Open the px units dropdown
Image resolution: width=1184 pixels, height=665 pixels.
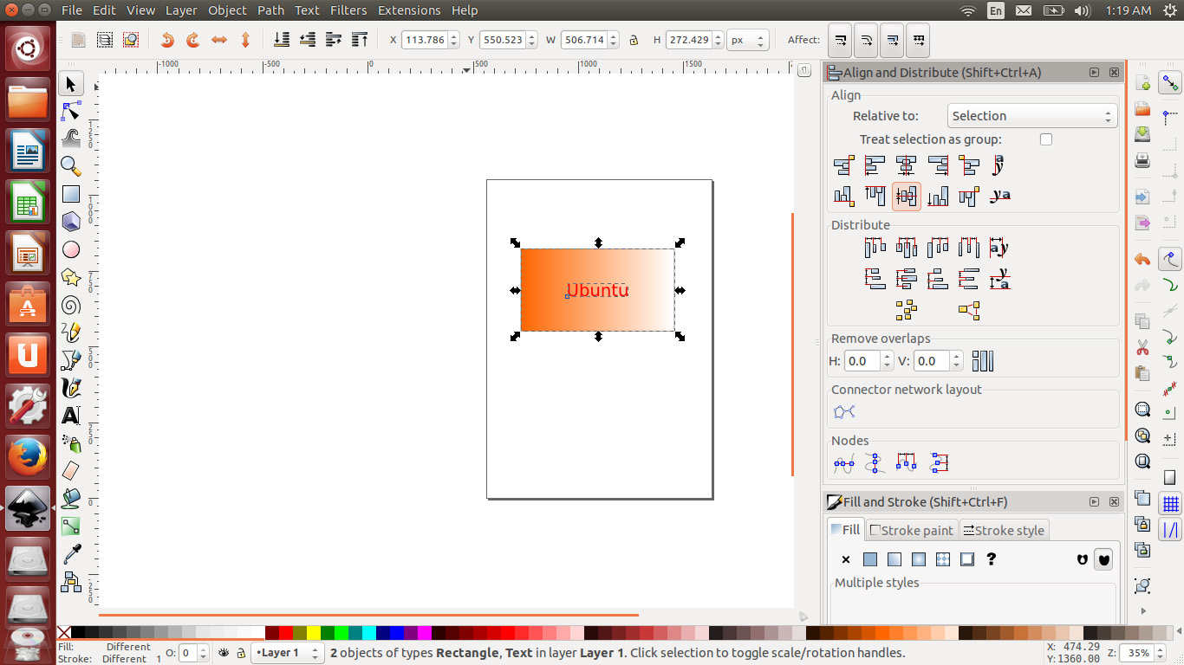748,40
